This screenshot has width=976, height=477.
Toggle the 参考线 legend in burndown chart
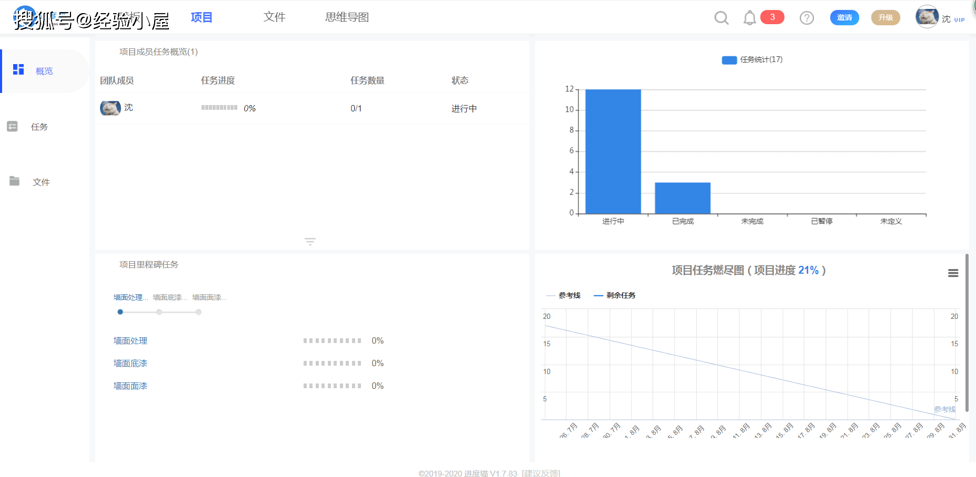click(564, 295)
